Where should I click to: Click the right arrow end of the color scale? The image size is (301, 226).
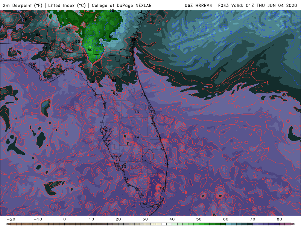click(293, 224)
